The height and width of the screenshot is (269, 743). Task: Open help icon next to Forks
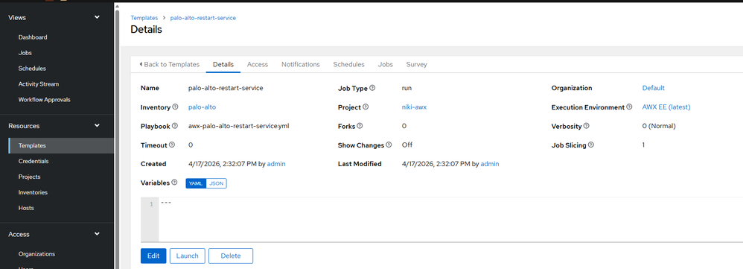tap(360, 126)
